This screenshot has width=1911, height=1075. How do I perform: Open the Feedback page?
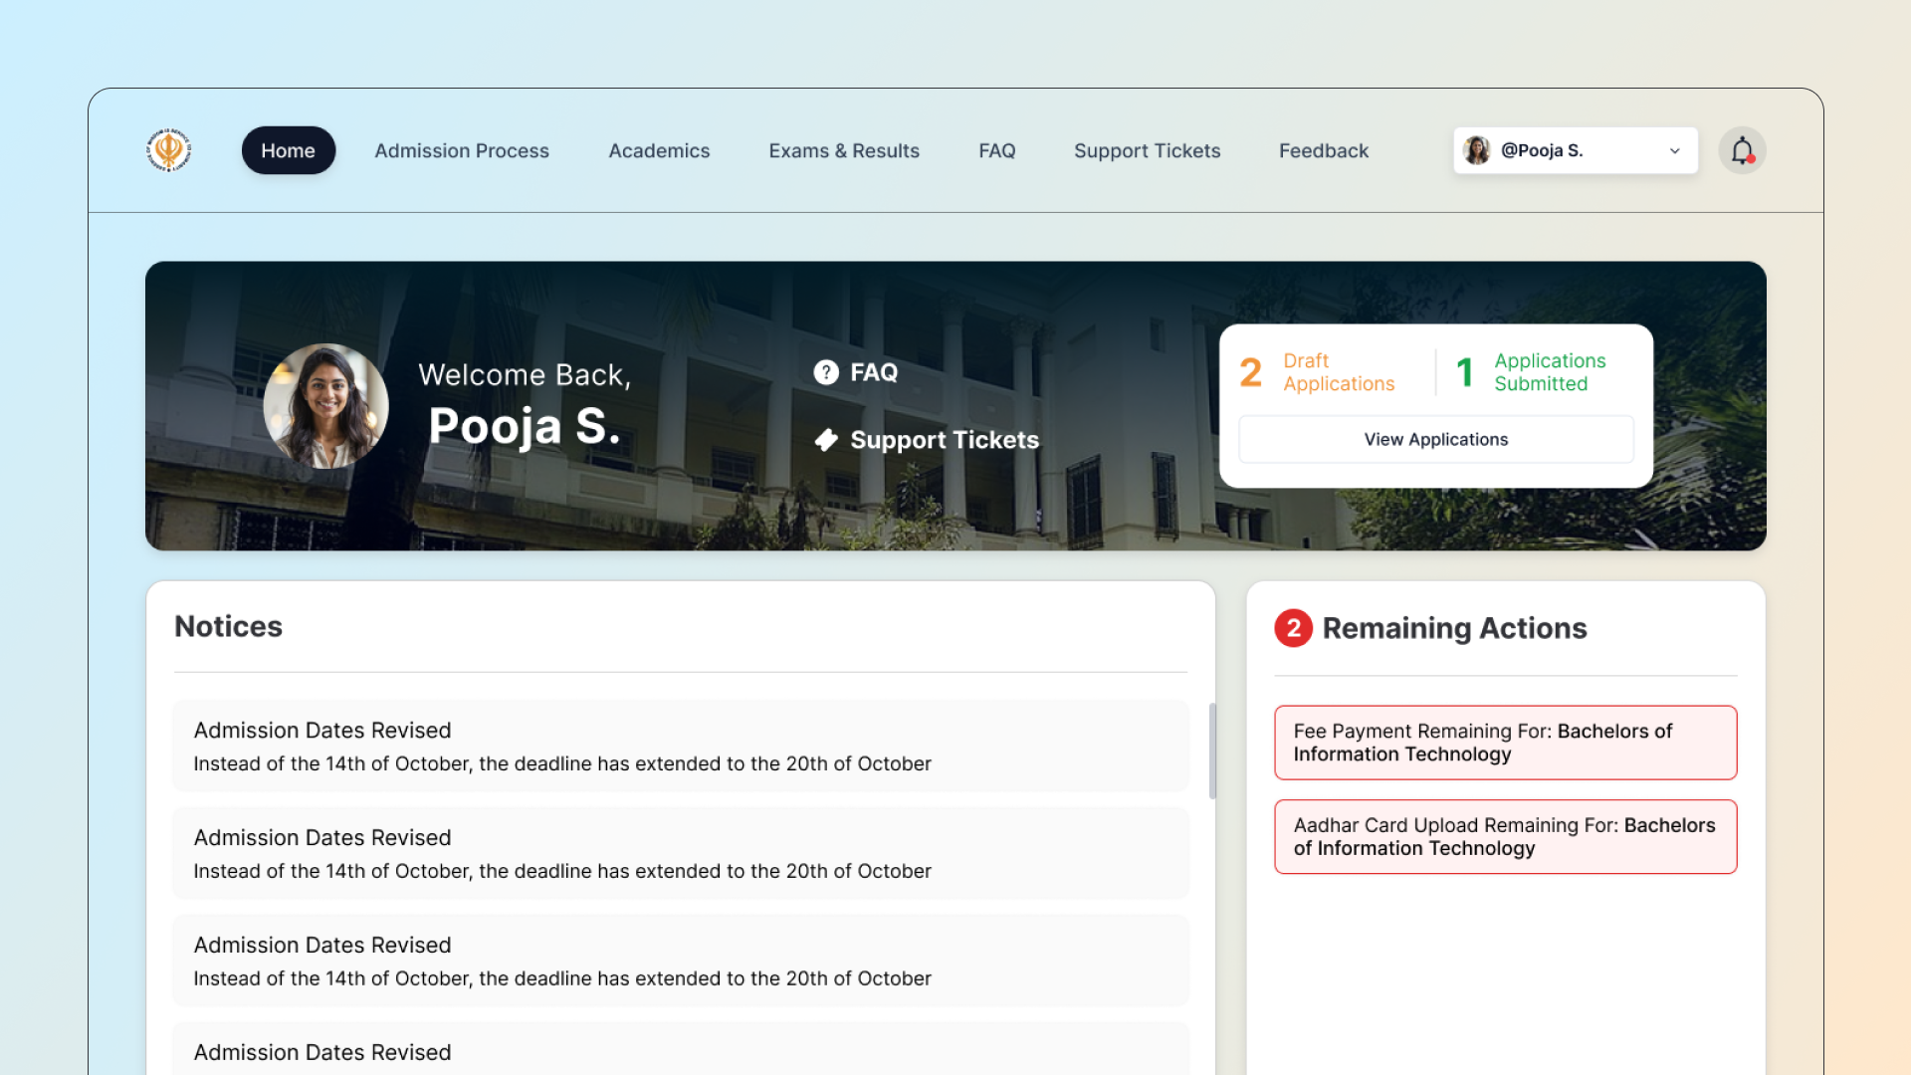(x=1324, y=150)
